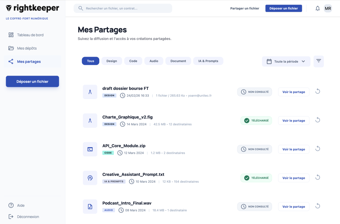Go to Mes dépôts in sidebar
Image resolution: width=340 pixels, height=224 pixels.
pos(27,48)
